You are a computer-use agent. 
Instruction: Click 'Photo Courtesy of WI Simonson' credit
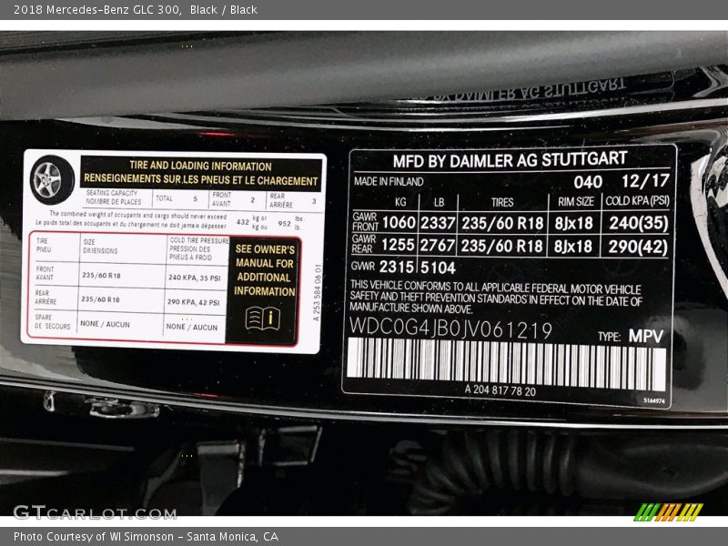(94, 537)
